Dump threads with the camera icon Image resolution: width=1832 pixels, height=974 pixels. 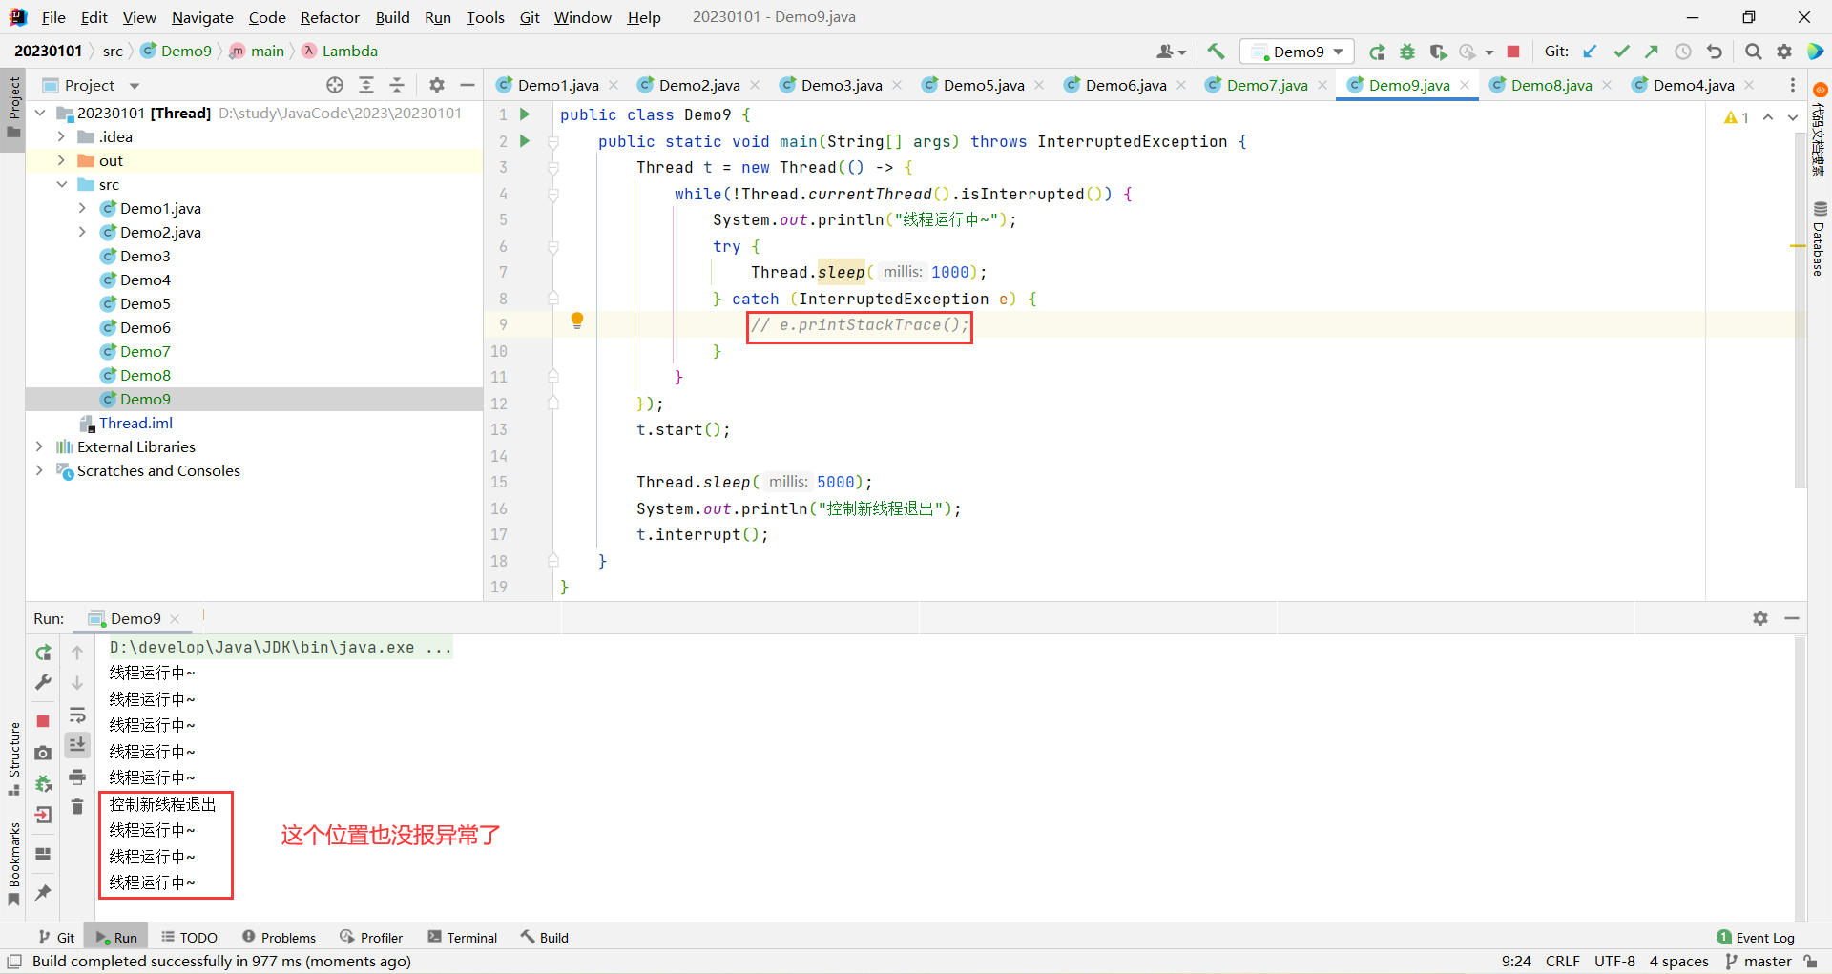pyautogui.click(x=43, y=753)
